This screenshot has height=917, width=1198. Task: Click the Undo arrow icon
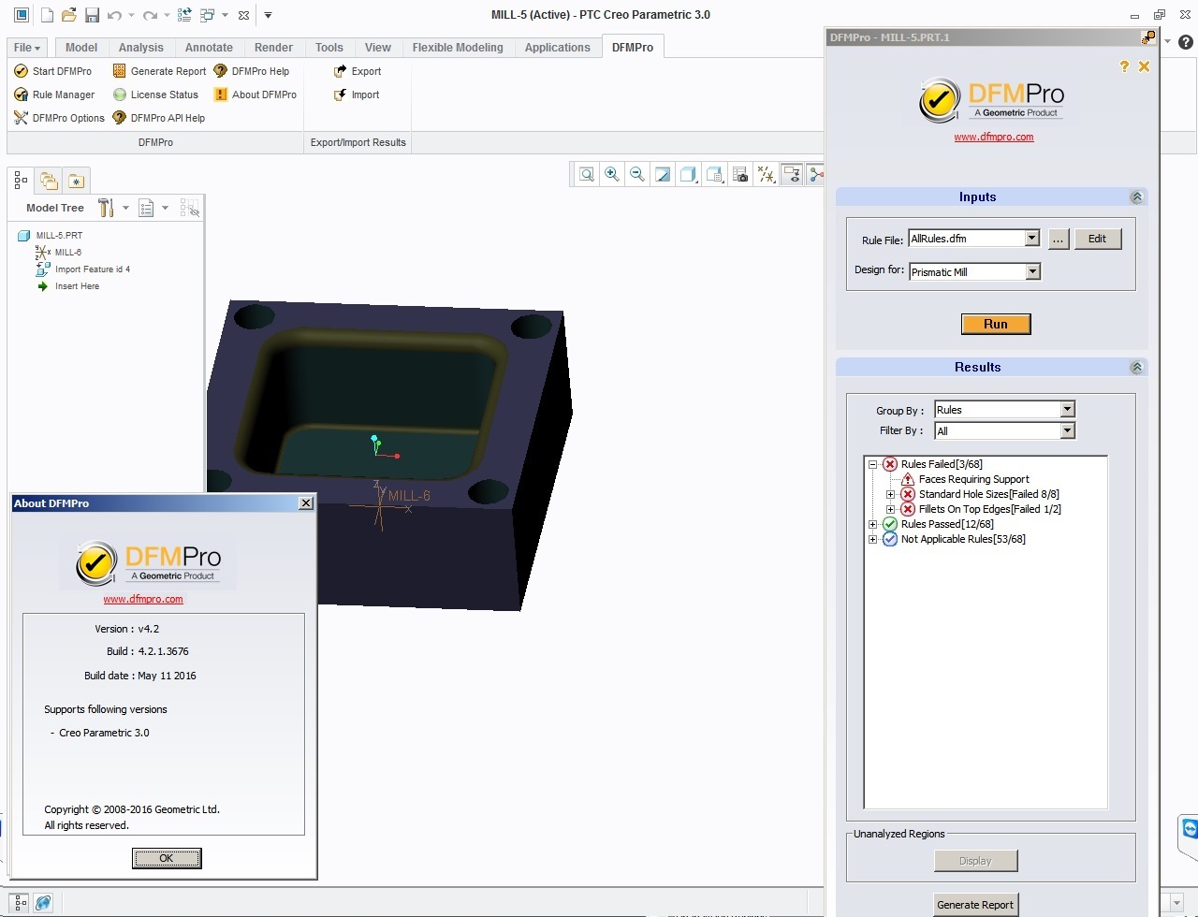tap(114, 15)
